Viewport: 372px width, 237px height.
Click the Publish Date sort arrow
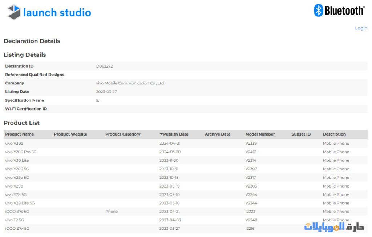161,134
